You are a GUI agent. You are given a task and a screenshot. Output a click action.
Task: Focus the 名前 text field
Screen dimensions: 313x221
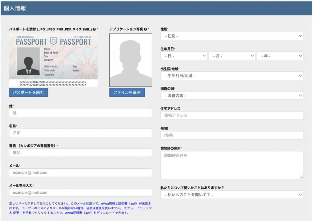click(x=81, y=133)
